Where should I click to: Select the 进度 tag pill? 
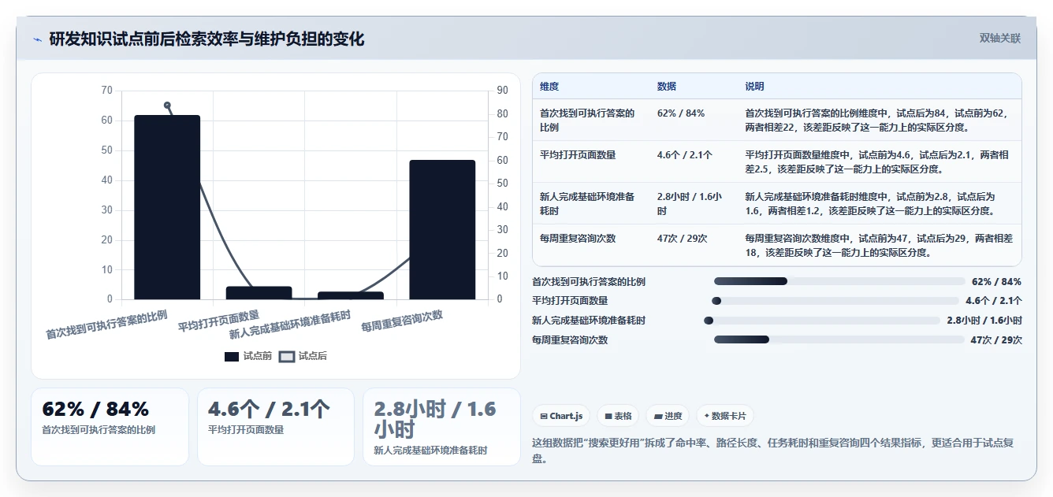coord(668,416)
